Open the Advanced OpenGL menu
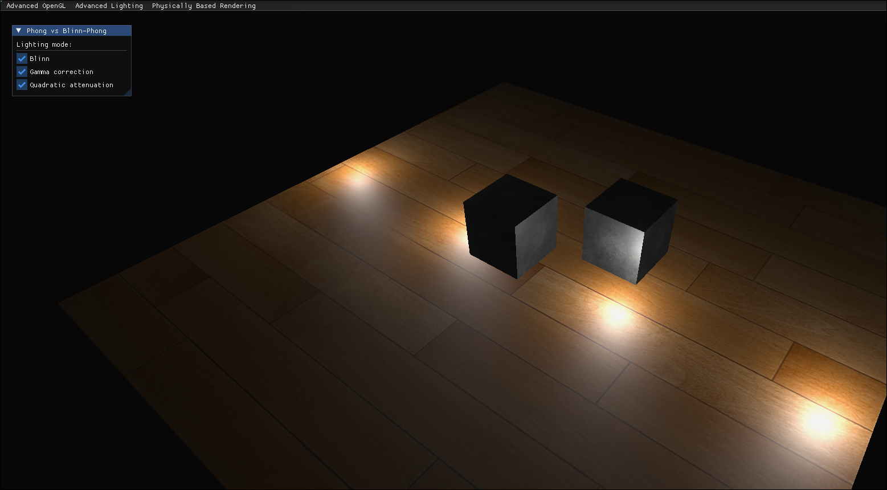The width and height of the screenshot is (887, 490). (36, 6)
